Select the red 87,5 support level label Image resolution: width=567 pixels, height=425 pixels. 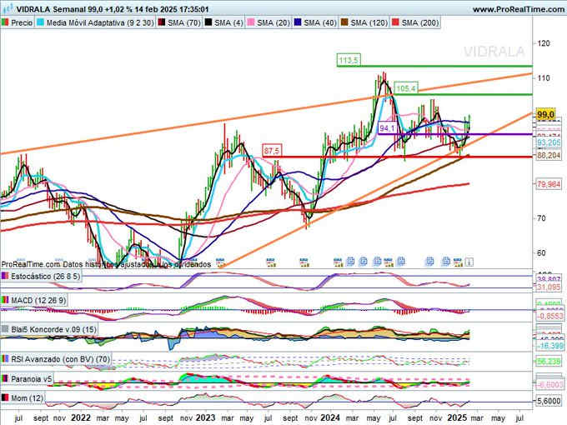click(x=272, y=151)
